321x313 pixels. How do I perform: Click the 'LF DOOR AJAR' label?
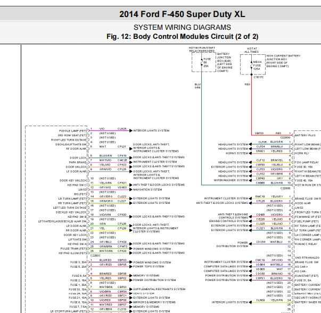click(x=76, y=171)
